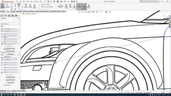
Task: Open the File menu
Action: pyautogui.click(x=17, y=1)
